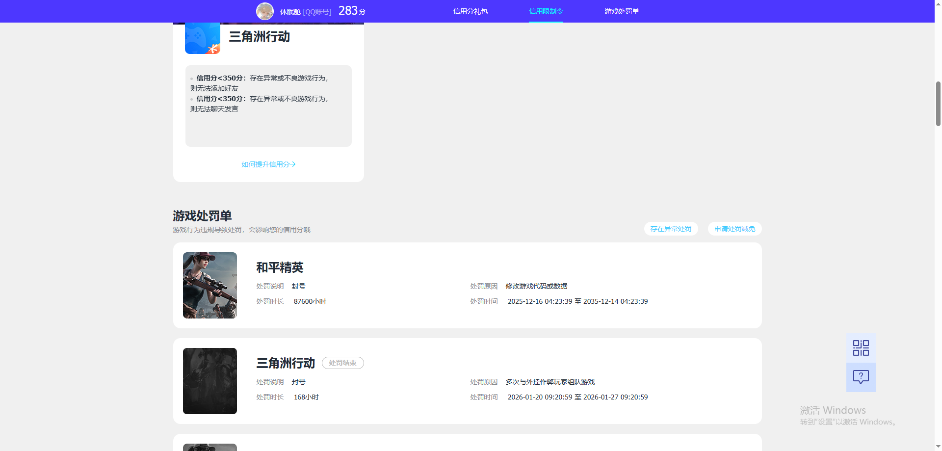Click the 多次与外挂作弊玩家组队游戏 reason
942x451 pixels.
point(550,382)
